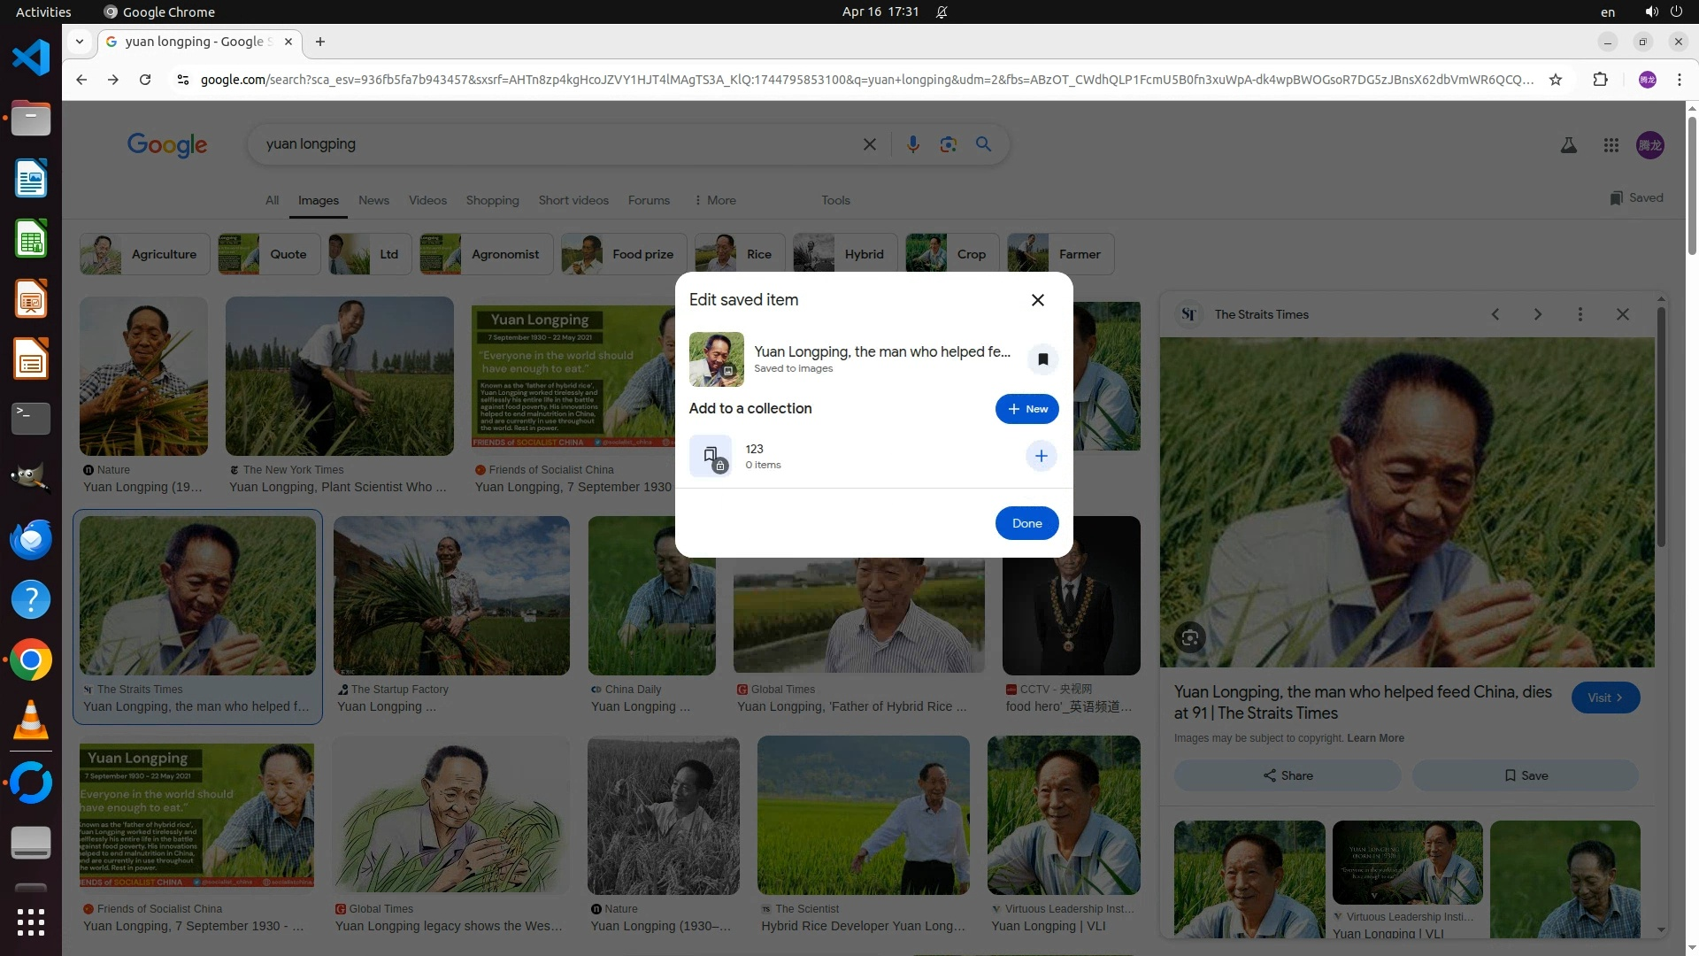Screen dimensions: 1699x956
Task: Toggle the notifications bell in the top bar
Action: click(x=942, y=12)
